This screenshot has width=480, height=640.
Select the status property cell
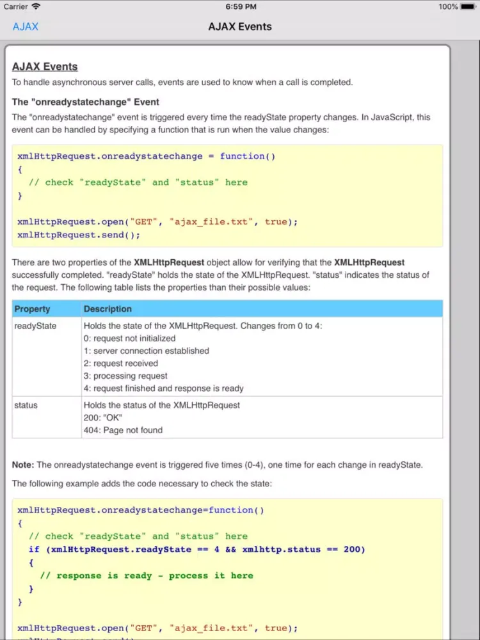click(26, 405)
